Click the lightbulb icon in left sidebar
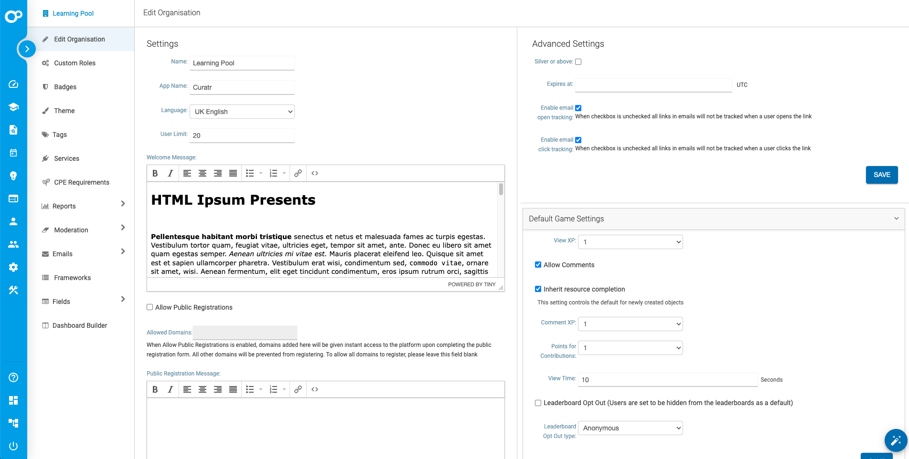The height and width of the screenshot is (459, 909). (x=13, y=176)
